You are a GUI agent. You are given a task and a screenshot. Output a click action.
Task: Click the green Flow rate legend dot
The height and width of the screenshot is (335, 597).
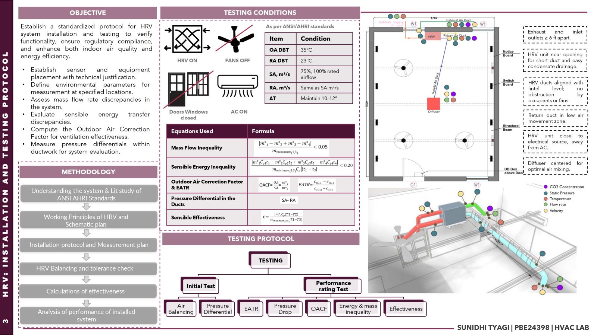[546, 204]
